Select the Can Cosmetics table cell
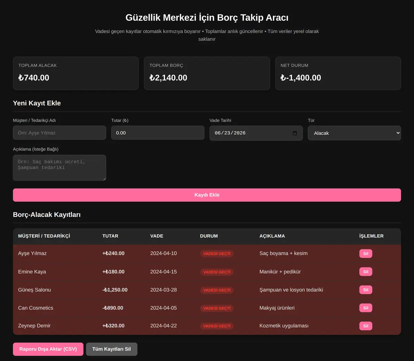 tap(36, 308)
